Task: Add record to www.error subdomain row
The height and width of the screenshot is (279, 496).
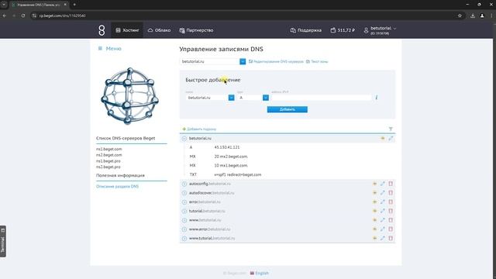Action: (x=374, y=229)
